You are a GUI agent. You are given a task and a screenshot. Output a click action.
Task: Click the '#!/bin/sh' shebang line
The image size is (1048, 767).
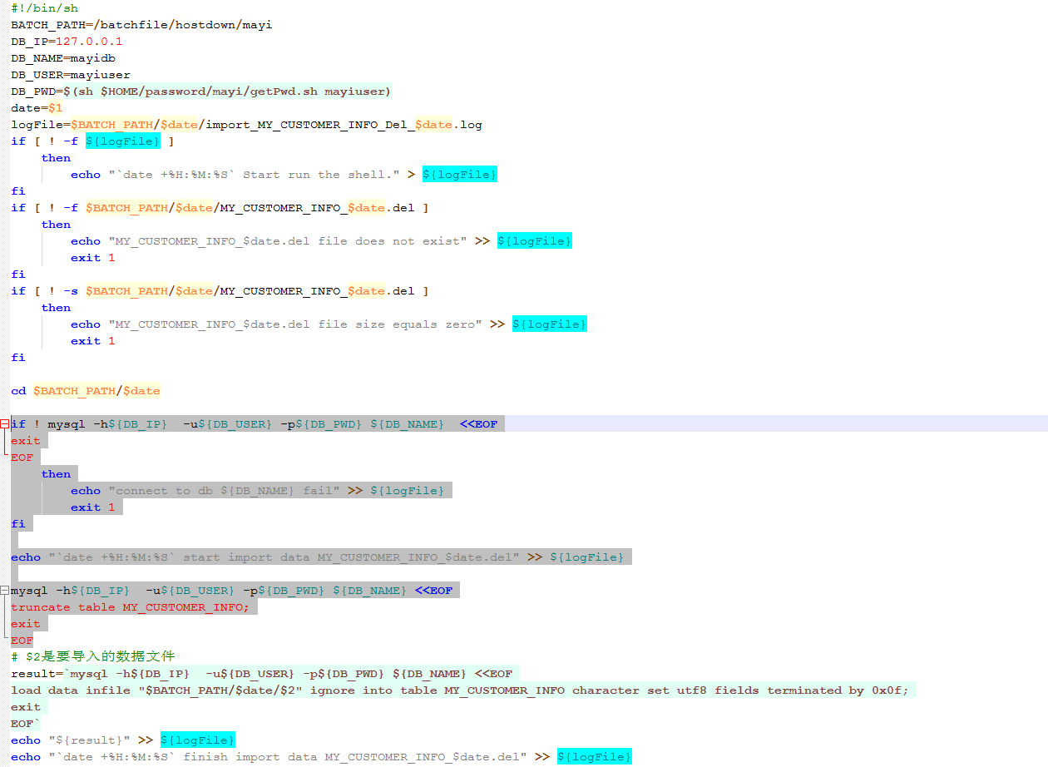44,8
